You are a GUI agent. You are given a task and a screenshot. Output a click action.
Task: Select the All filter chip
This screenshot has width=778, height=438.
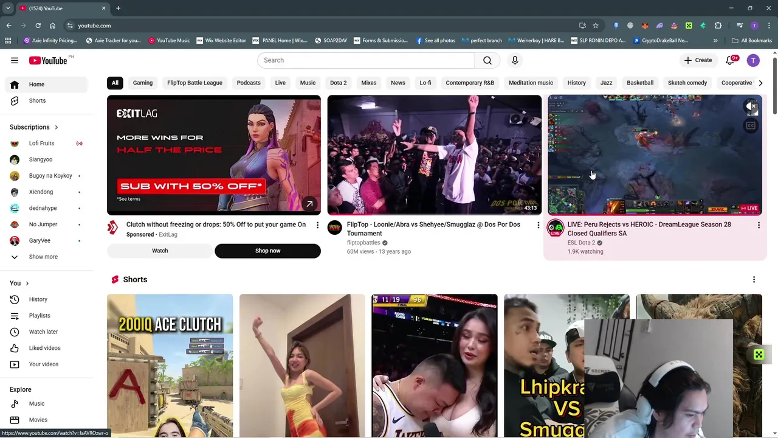pyautogui.click(x=115, y=83)
